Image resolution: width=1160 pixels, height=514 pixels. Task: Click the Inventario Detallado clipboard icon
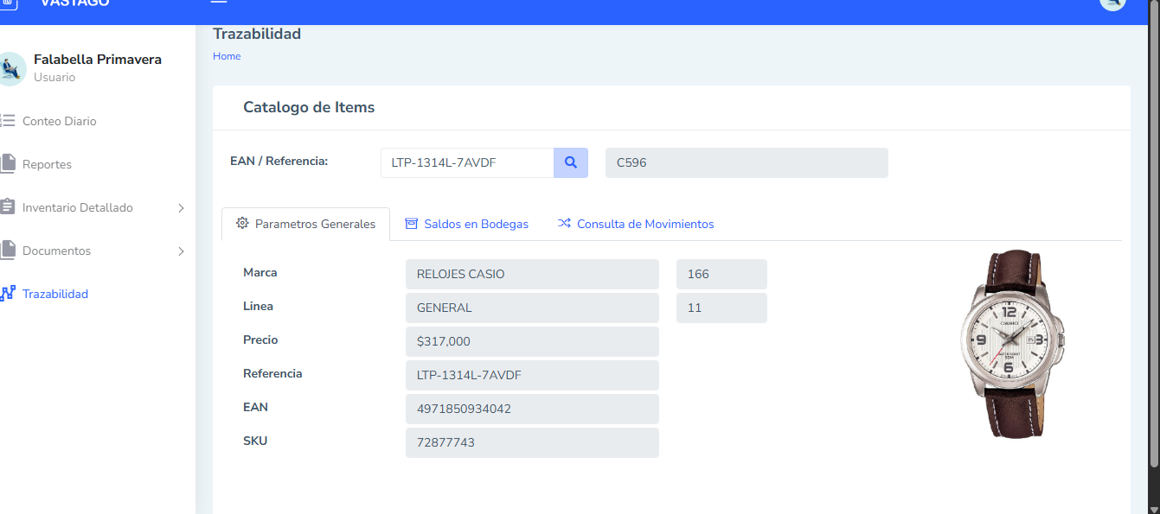pyautogui.click(x=8, y=207)
